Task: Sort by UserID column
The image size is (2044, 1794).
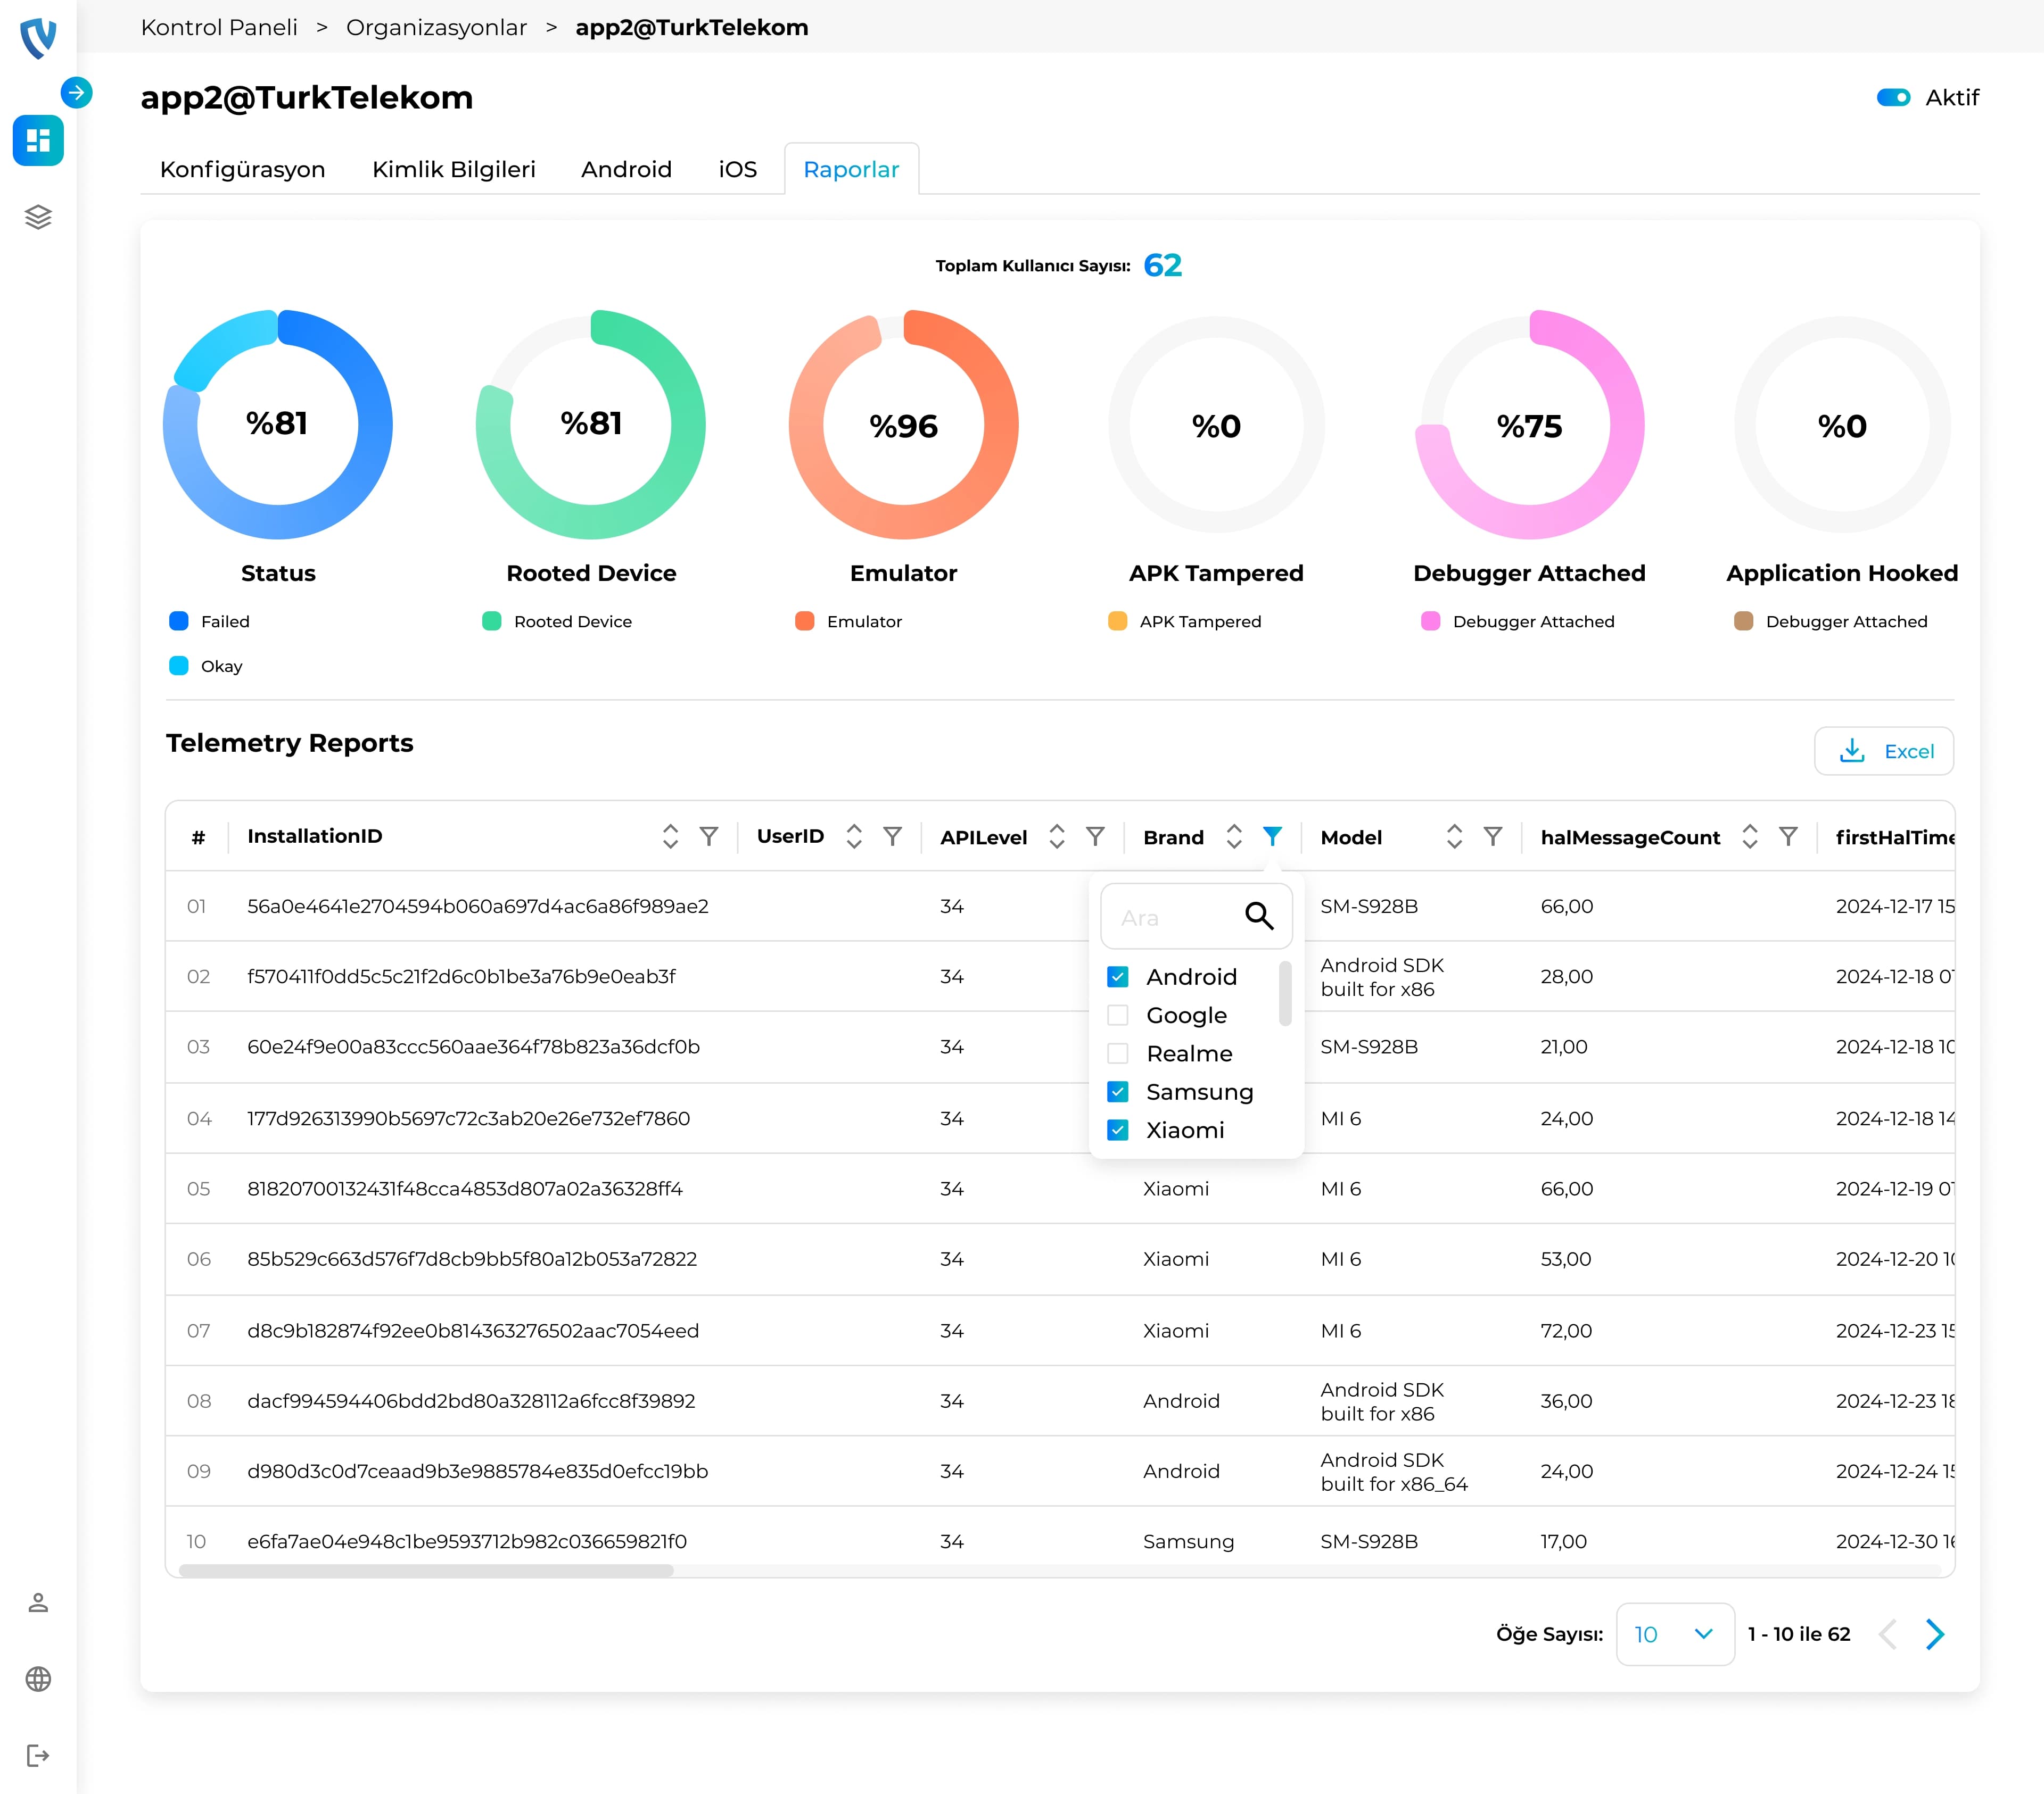Action: click(854, 836)
